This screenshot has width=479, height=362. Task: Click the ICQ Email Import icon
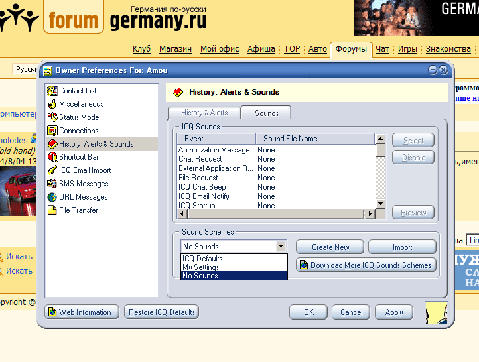click(x=52, y=170)
